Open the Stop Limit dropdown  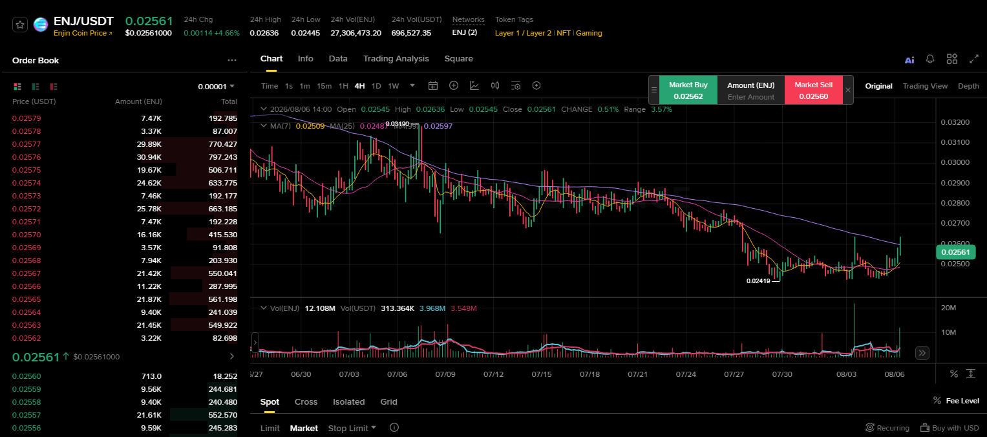tap(352, 428)
